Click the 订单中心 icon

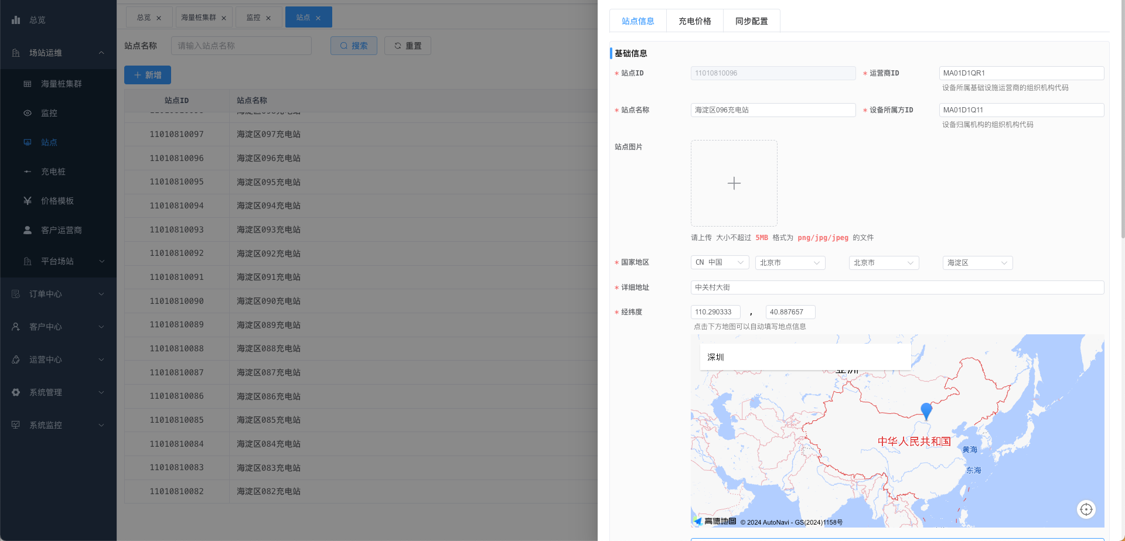16,294
